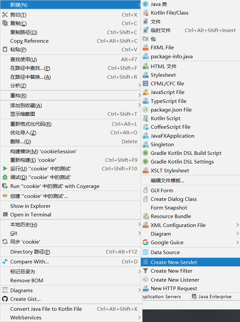Choose Form Snapshot
240x322 pixels.
(x=190, y=207)
